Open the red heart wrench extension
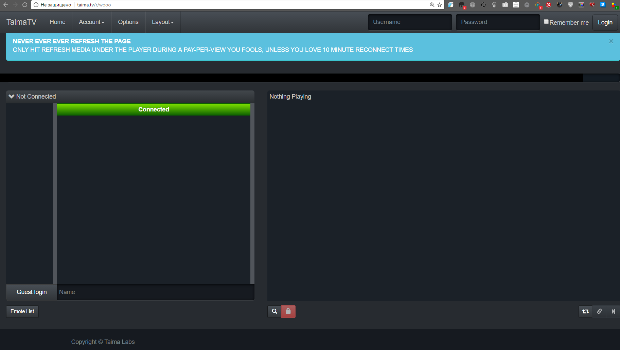The height and width of the screenshot is (350, 620). click(x=592, y=5)
